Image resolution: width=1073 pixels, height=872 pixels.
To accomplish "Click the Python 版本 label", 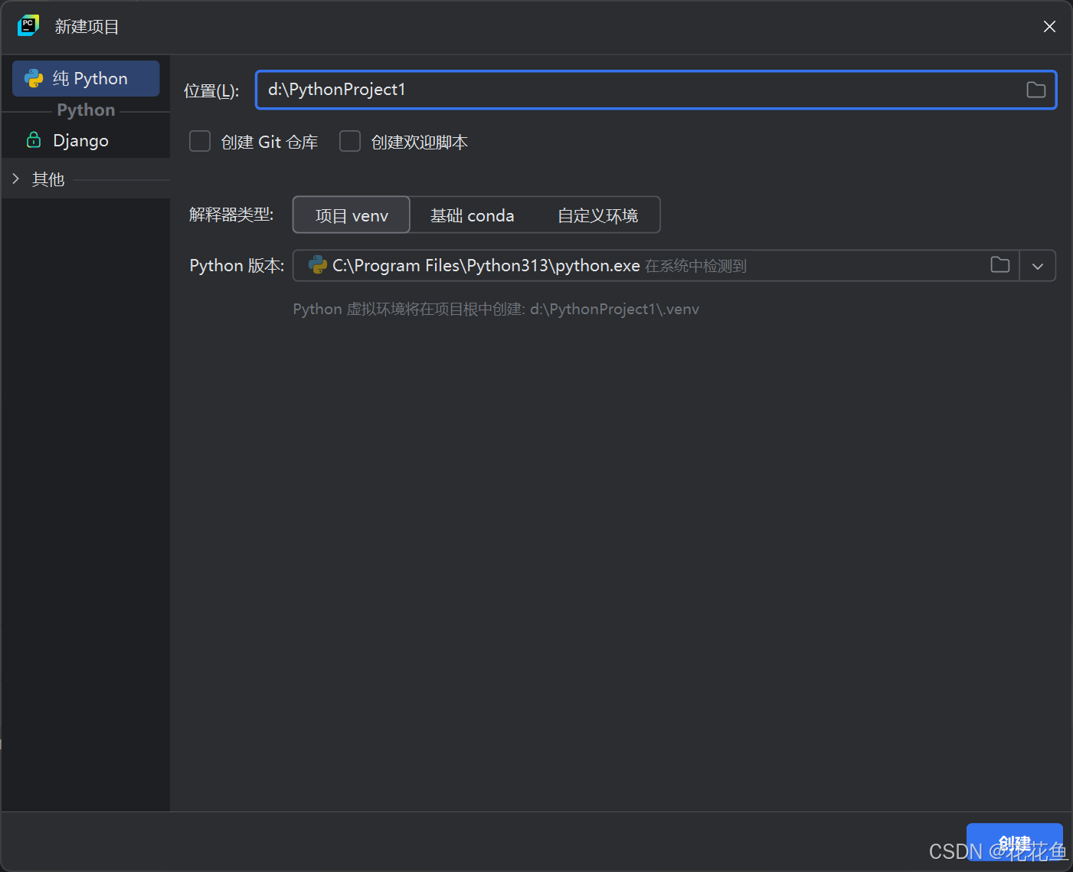I will [x=237, y=265].
